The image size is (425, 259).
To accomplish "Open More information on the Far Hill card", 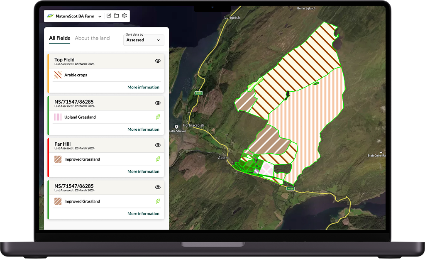I will pyautogui.click(x=143, y=171).
